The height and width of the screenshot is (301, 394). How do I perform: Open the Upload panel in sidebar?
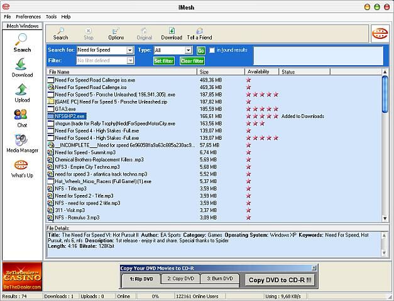[22, 93]
